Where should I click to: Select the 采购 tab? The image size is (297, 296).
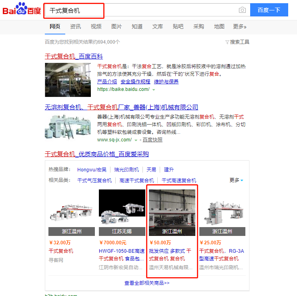click(x=199, y=26)
